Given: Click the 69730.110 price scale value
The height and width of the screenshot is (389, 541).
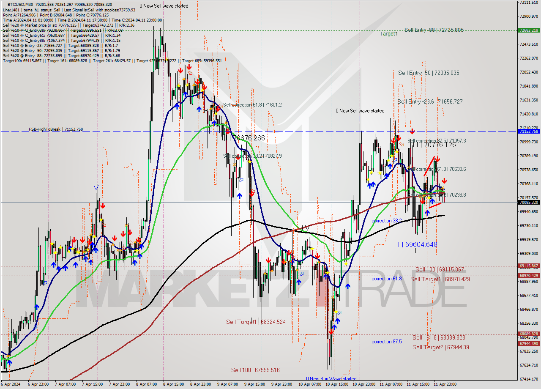Looking at the screenshot, I should pos(528,226).
